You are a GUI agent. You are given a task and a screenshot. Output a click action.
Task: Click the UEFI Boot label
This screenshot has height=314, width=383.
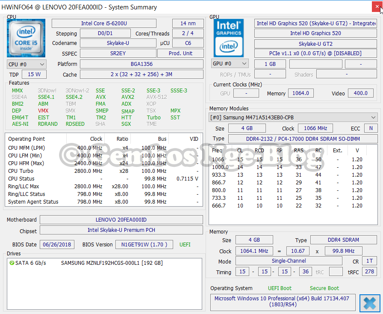tap(280, 288)
